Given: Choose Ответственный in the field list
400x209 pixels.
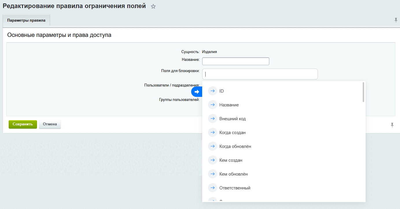Looking at the screenshot, I should (x=283, y=188).
